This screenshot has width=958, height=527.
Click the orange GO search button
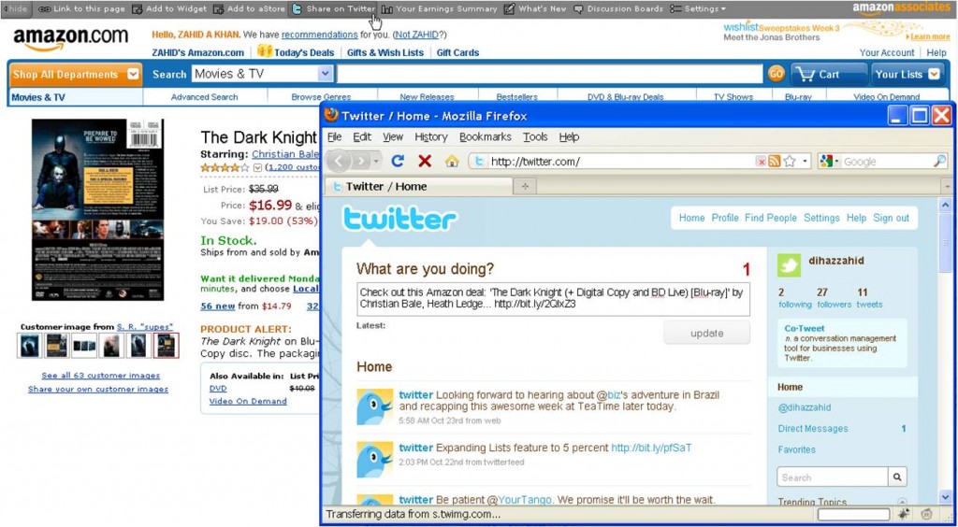click(x=776, y=75)
